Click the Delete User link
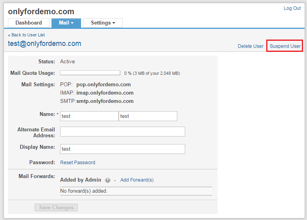 pos(250,46)
